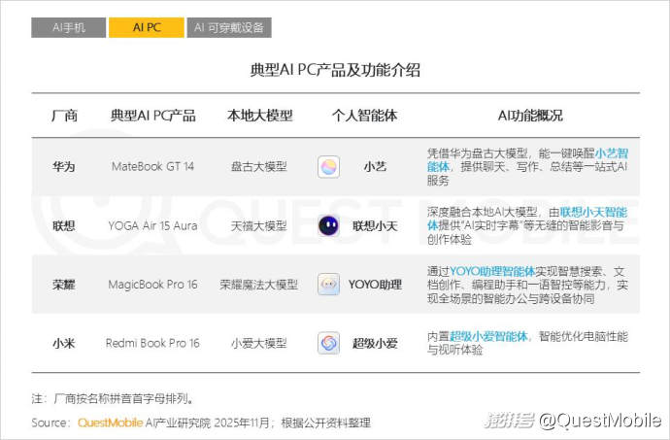Select the AI PC tab
The image size is (670, 440).
click(147, 28)
